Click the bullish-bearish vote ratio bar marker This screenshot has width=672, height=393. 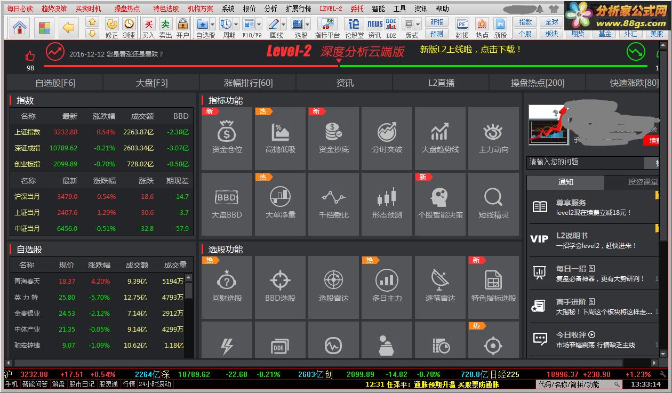coord(338,61)
